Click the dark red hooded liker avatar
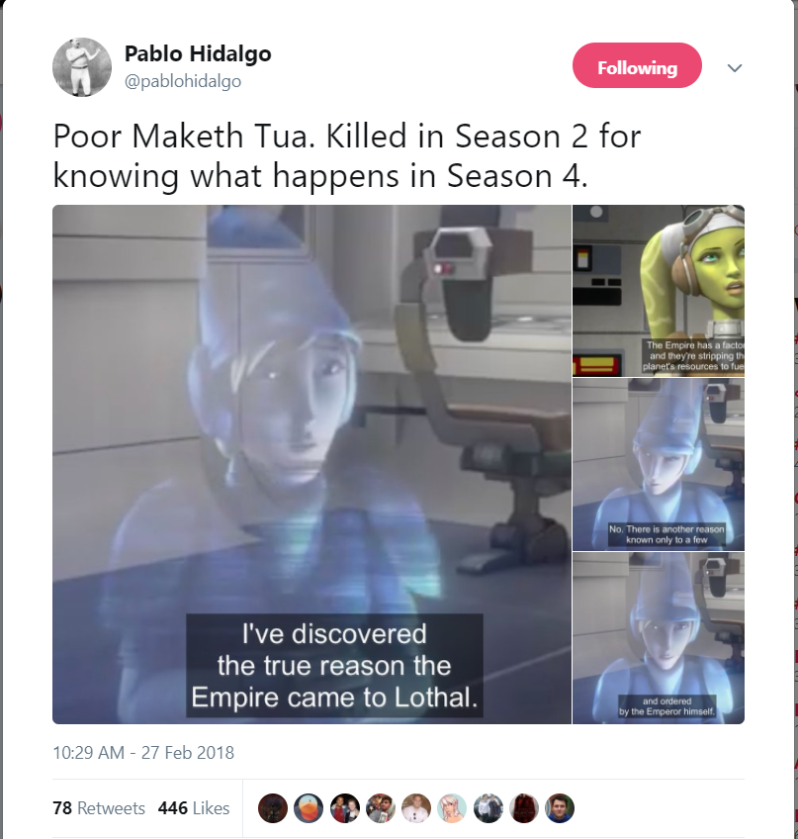 click(524, 808)
